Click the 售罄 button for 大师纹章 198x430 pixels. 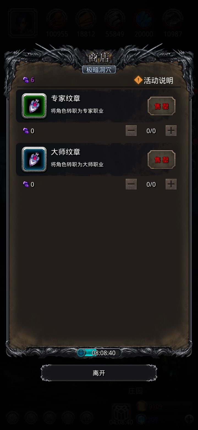tap(161, 159)
